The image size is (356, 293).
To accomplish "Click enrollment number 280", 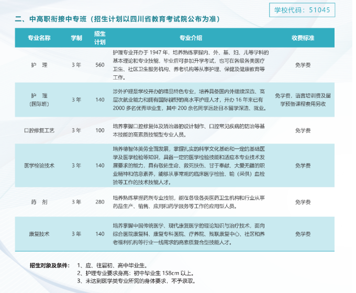I will pyautogui.click(x=100, y=202).
